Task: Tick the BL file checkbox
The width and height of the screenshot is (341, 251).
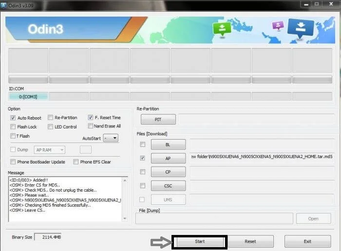Action: (x=142, y=144)
